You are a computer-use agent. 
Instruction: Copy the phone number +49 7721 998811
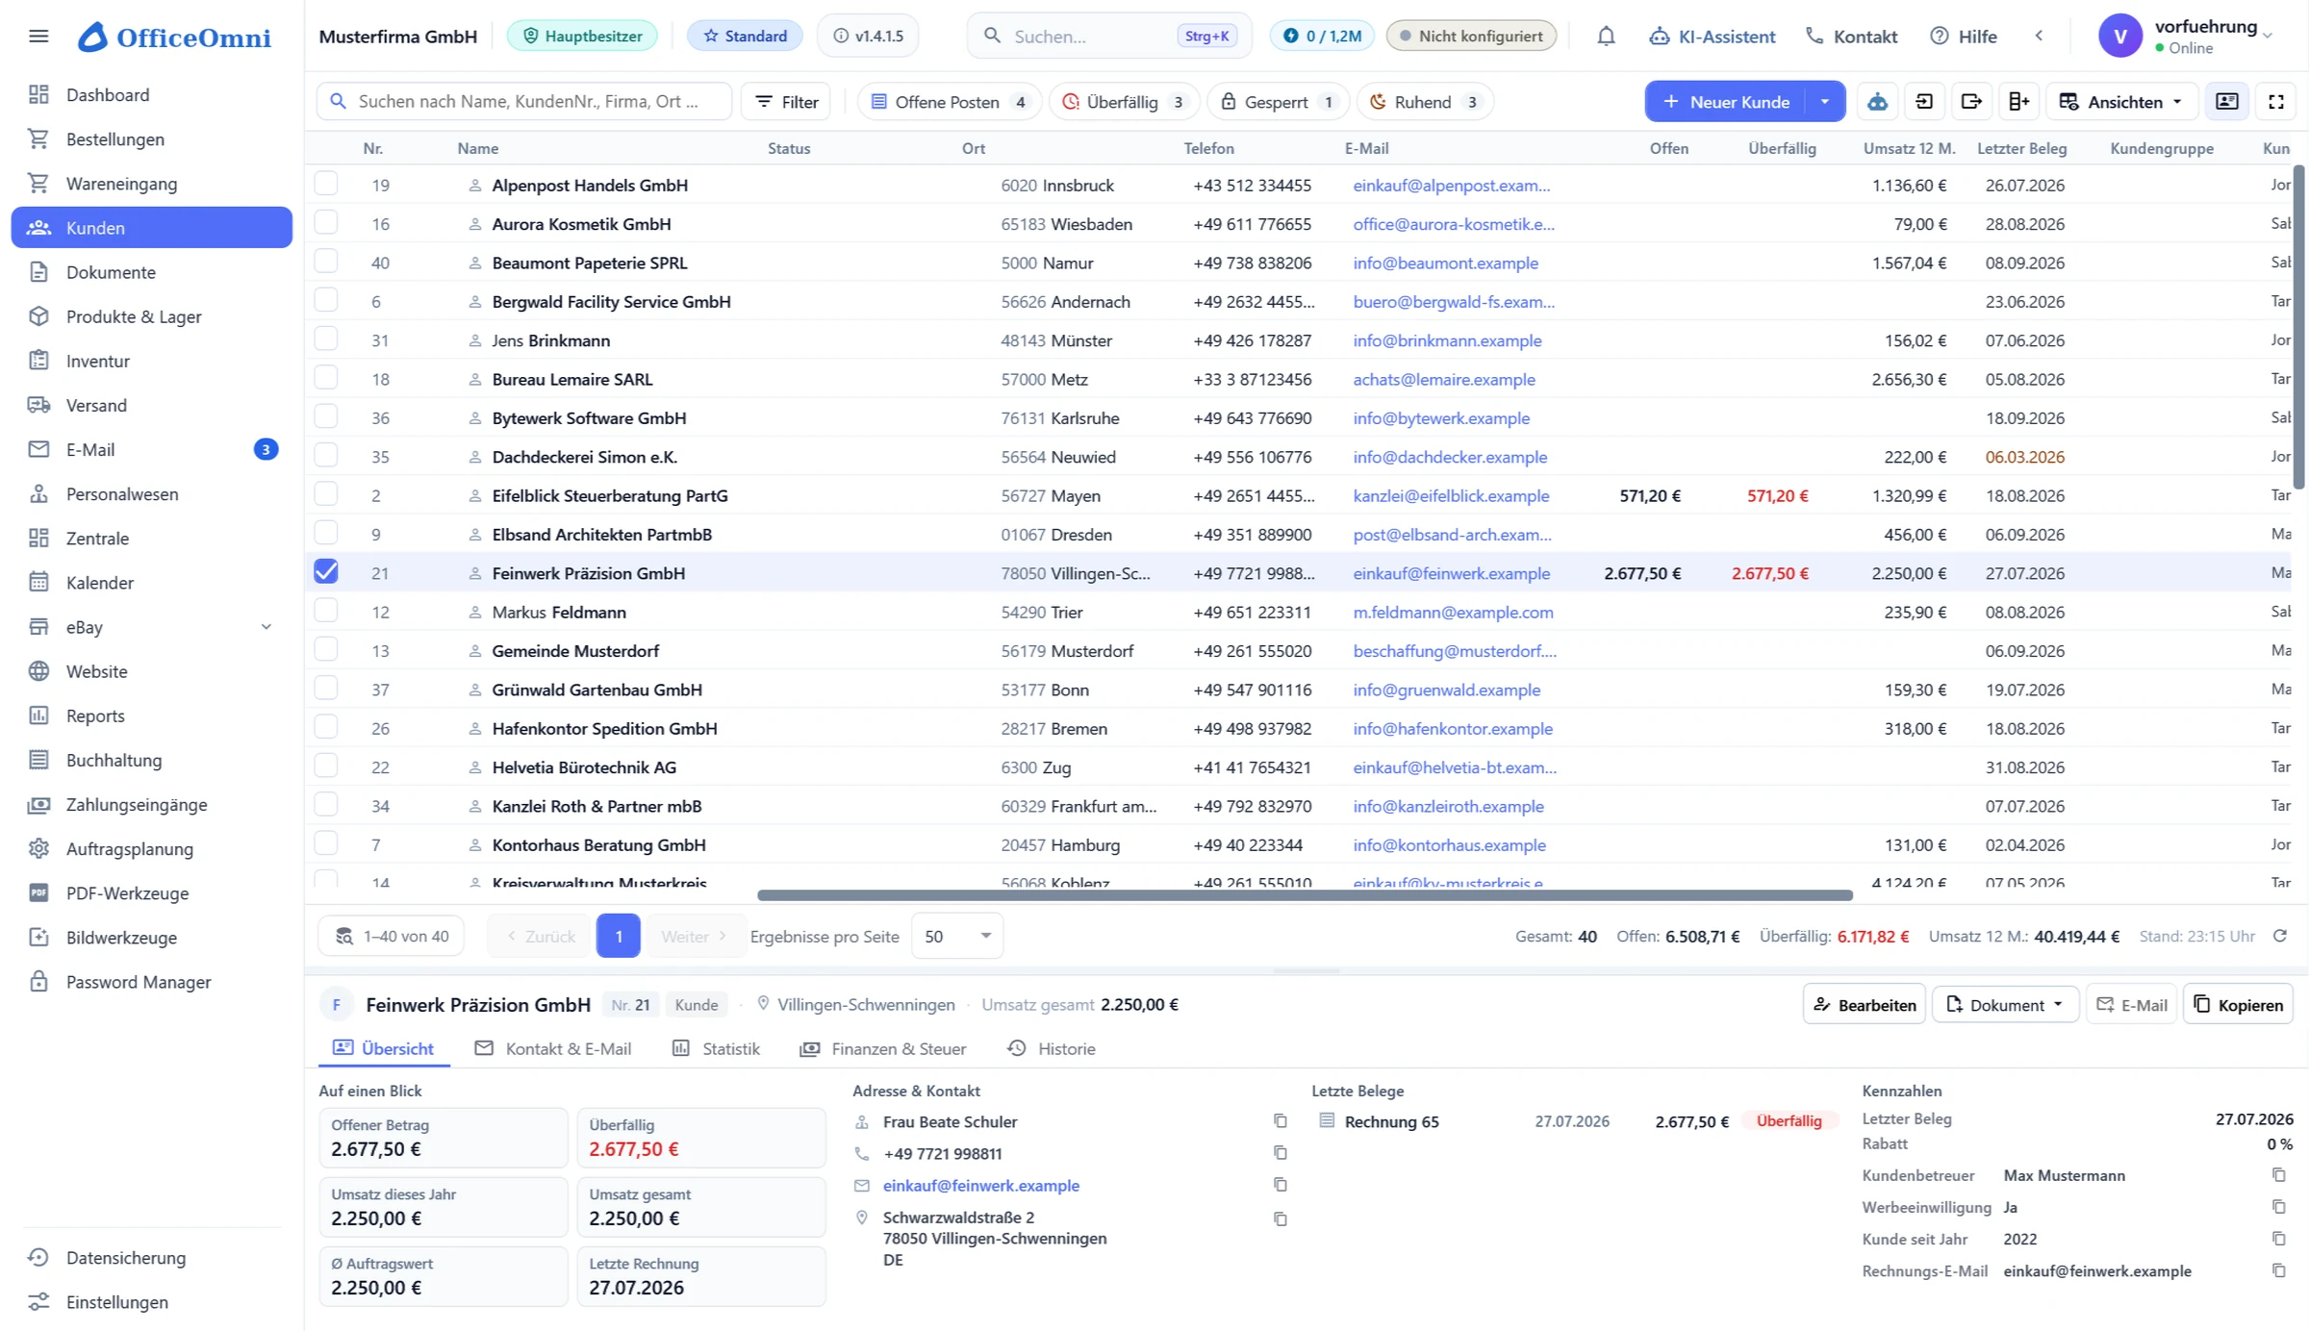pyautogui.click(x=1280, y=1152)
